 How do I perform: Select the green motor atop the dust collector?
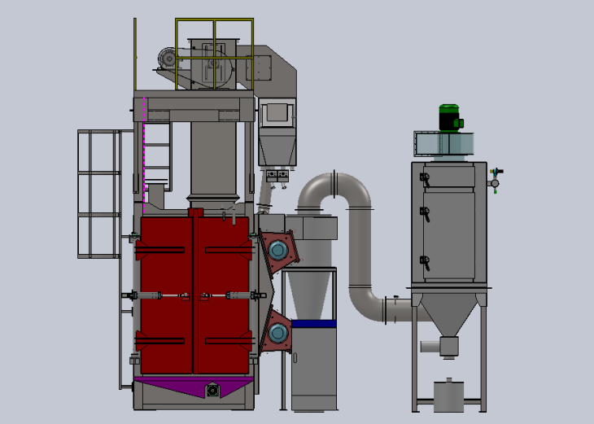coord(448,117)
